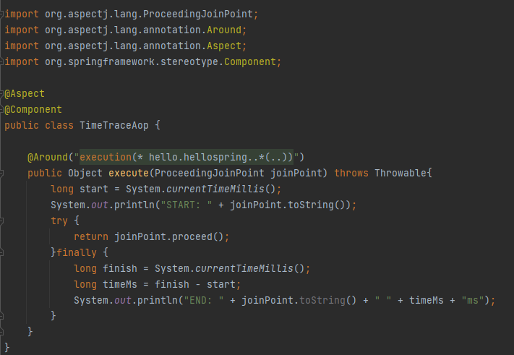
Task: Click highlighted execution pointcut expression
Action: tap(187, 158)
